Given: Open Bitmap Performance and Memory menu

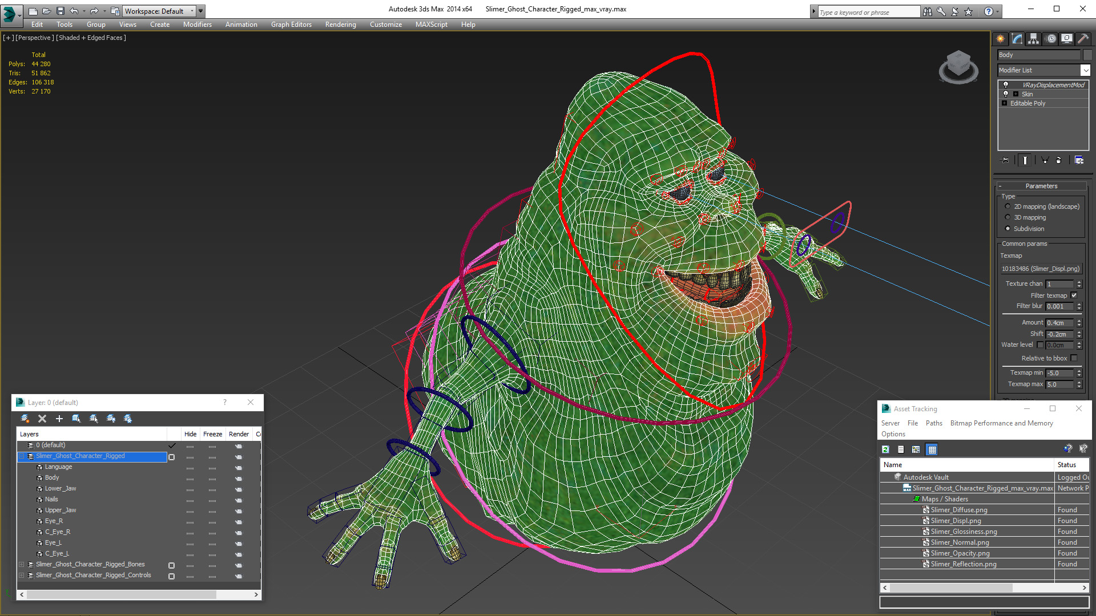Looking at the screenshot, I should [x=1001, y=423].
